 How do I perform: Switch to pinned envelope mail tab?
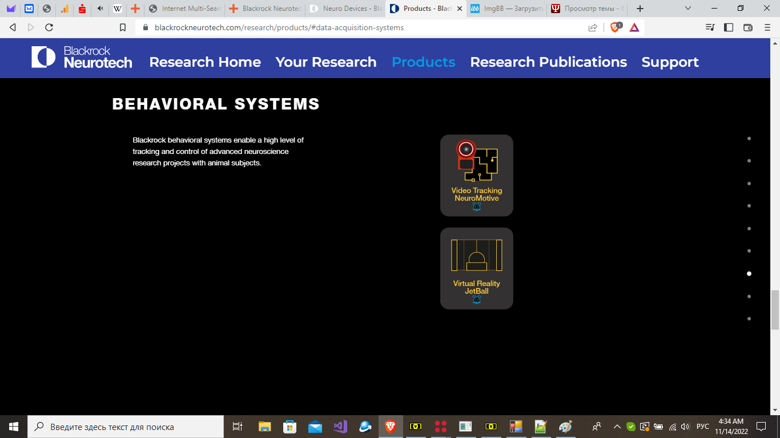(29, 9)
